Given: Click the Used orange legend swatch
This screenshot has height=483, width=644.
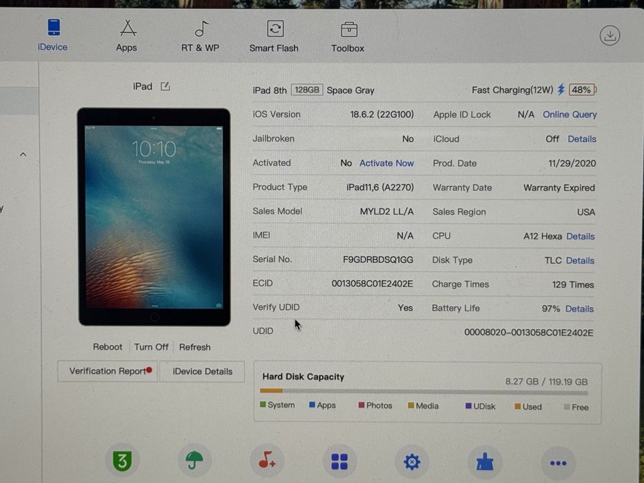Looking at the screenshot, I should point(518,406).
